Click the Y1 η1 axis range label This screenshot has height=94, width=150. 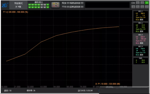[x=15, y=12]
